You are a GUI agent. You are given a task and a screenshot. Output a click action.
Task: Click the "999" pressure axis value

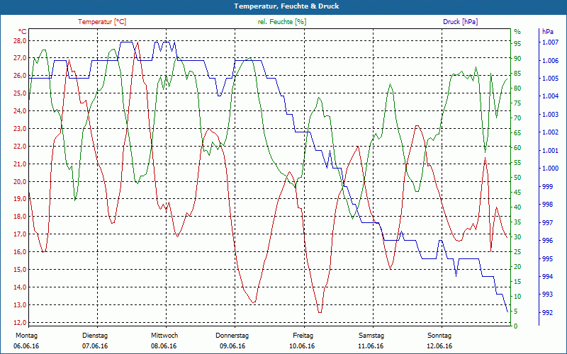point(547,186)
